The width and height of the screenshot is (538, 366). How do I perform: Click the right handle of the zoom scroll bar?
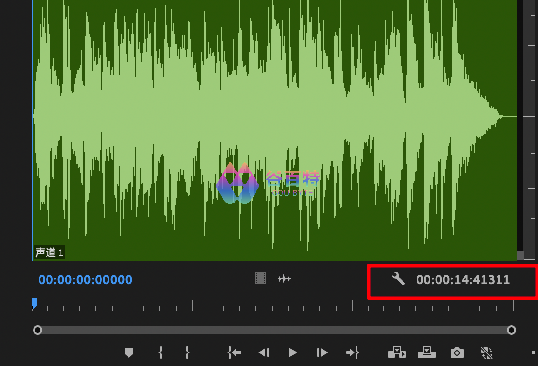(x=511, y=330)
